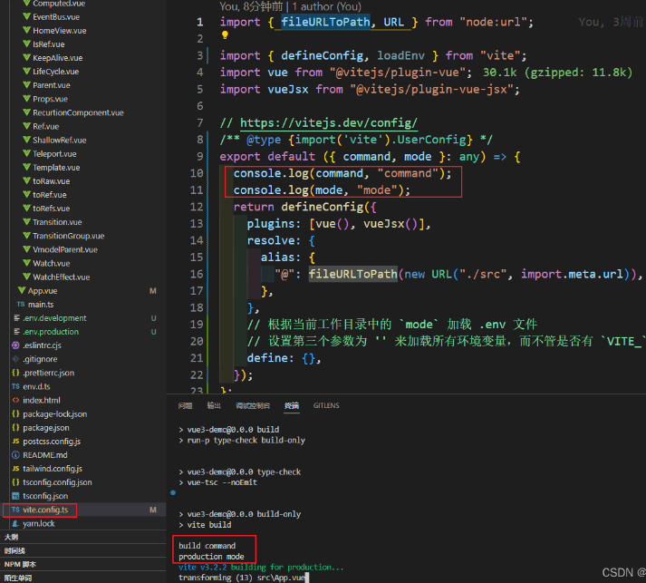The height and width of the screenshot is (583, 646).
Task: Open ShallowRef.vue file
Action: pyautogui.click(x=59, y=140)
